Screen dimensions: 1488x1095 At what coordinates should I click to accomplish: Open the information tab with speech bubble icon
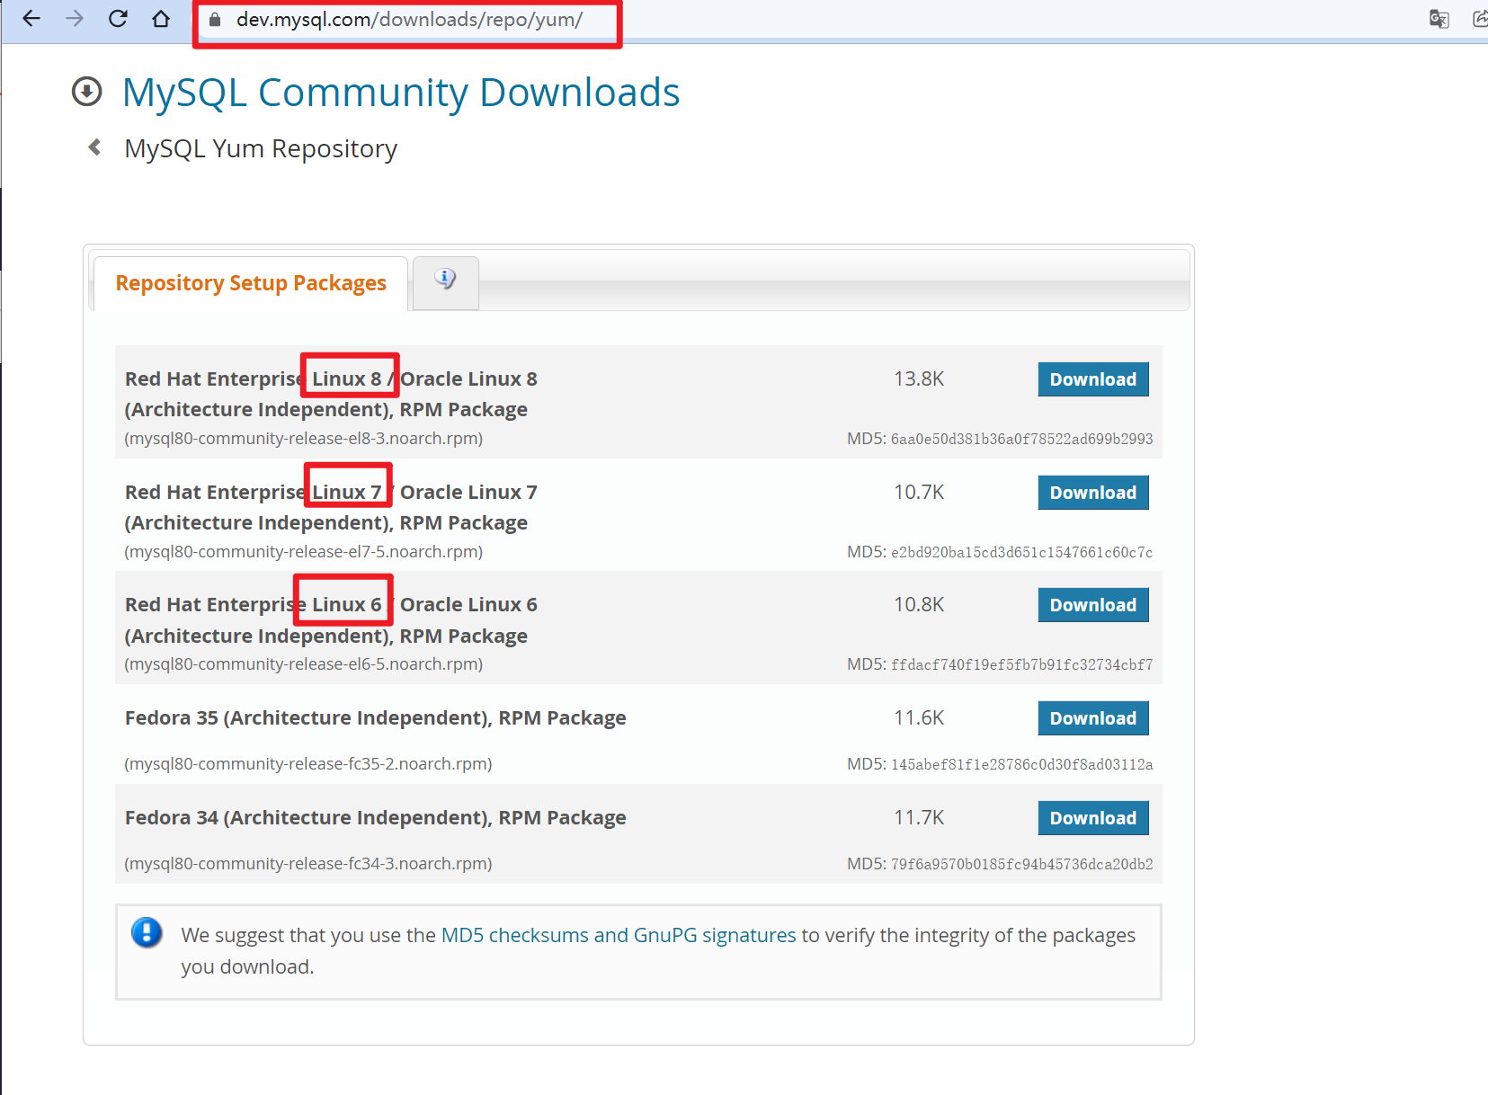pyautogui.click(x=445, y=280)
